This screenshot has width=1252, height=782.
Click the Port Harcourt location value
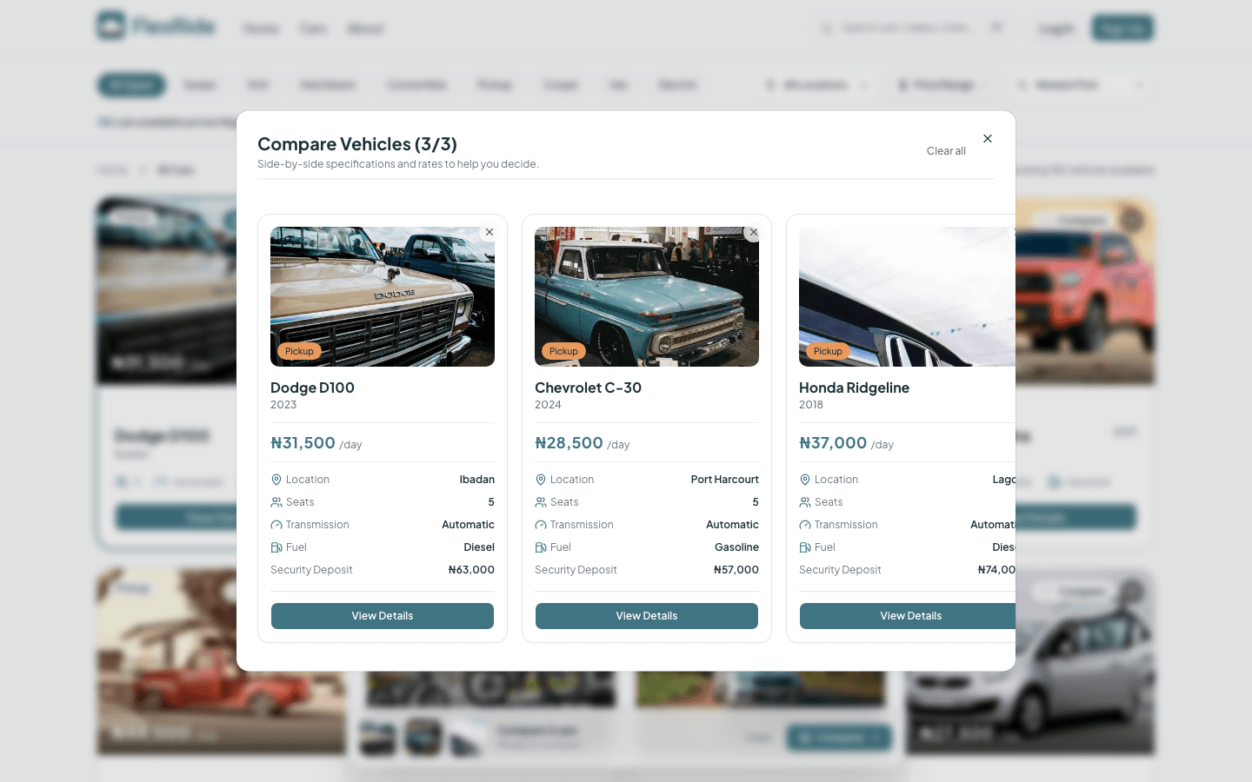coord(725,480)
